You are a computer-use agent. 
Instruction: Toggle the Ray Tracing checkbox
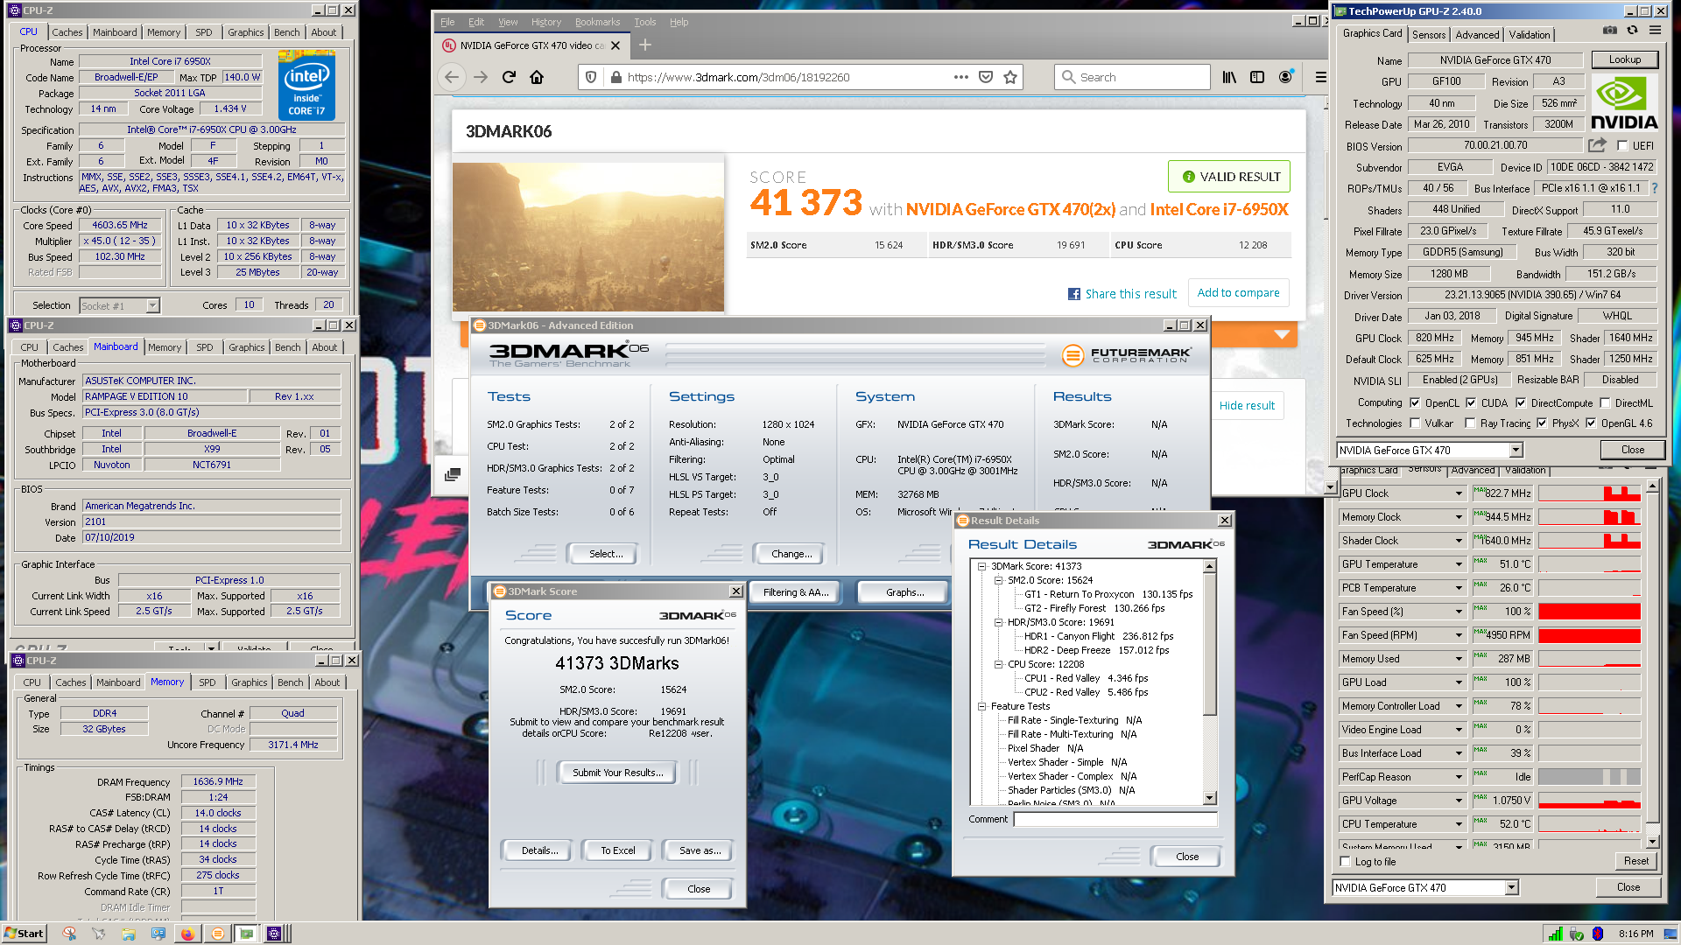(x=1470, y=423)
